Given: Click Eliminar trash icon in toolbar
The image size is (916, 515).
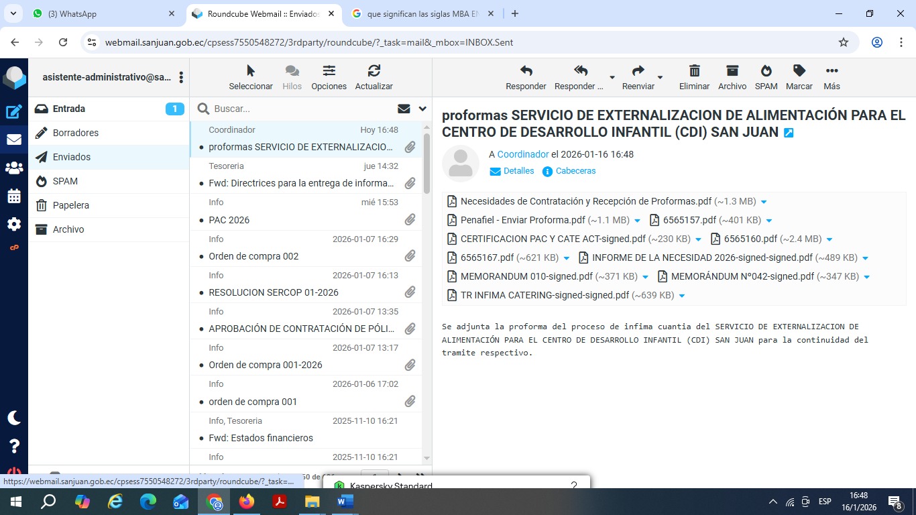Looking at the screenshot, I should click(x=694, y=71).
